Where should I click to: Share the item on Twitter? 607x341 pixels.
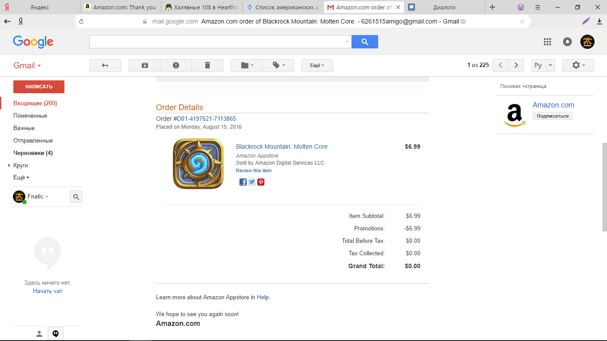(x=252, y=182)
